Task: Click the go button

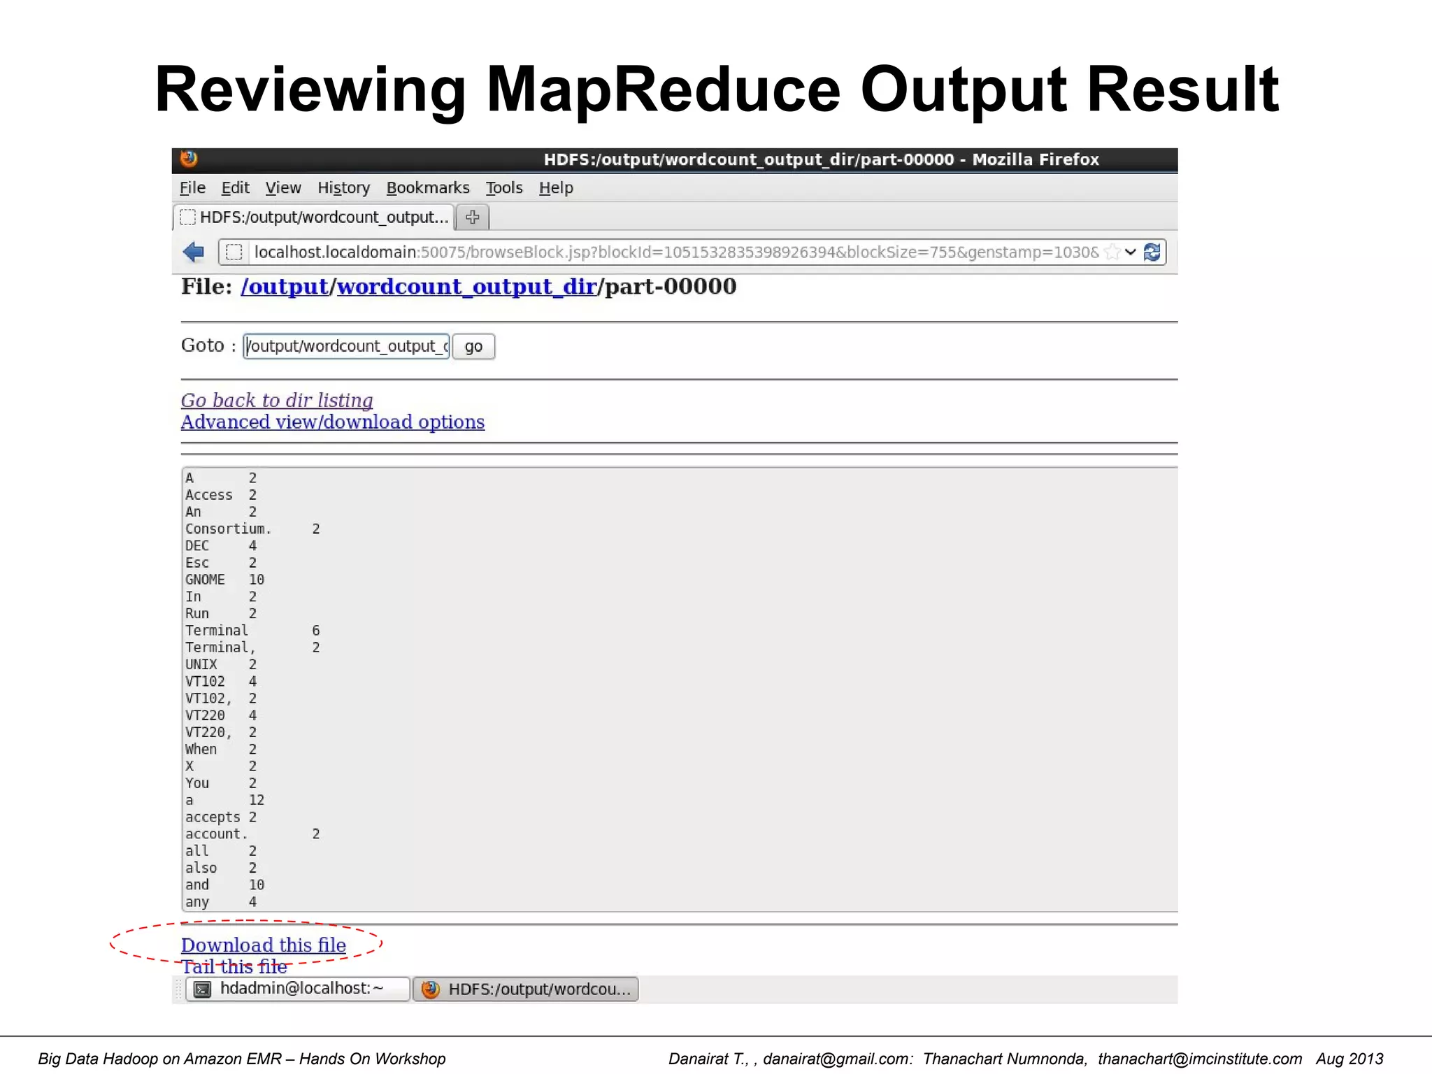Action: pos(473,346)
